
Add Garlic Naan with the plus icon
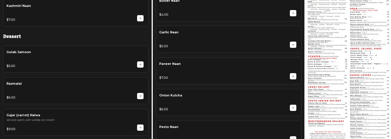tap(293, 45)
